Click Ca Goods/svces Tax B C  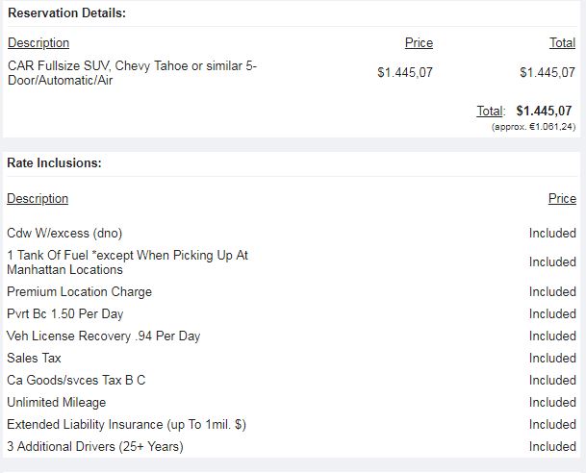point(76,381)
